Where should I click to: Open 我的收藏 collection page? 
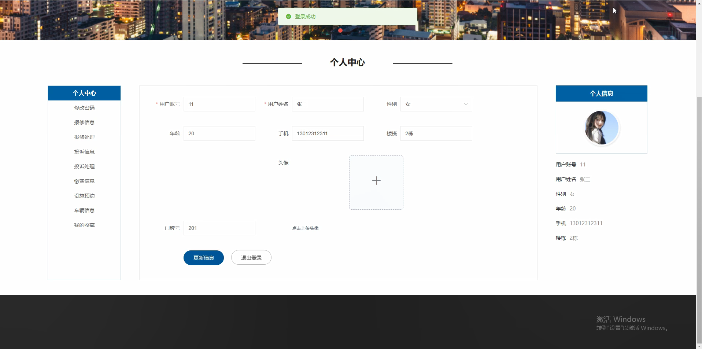click(x=84, y=225)
